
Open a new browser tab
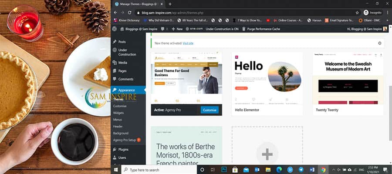click(x=170, y=4)
